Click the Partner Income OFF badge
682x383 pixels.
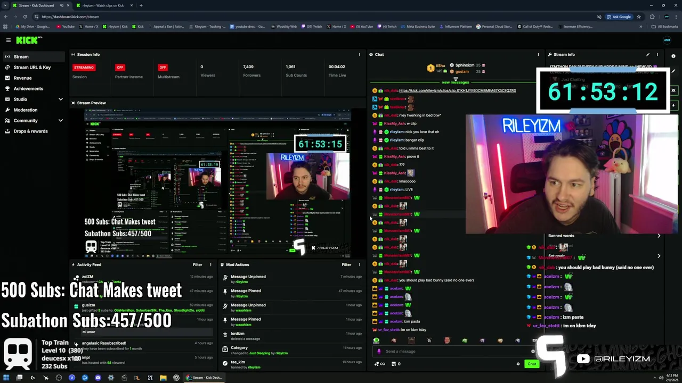coord(120,67)
